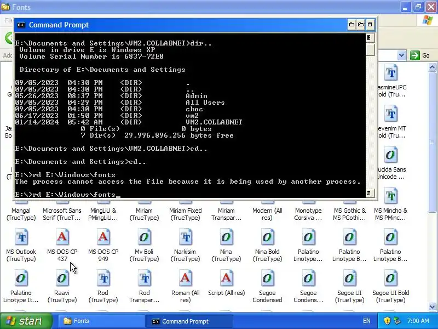Open the MS-DOS CP 437 font icon
Image resolution: width=438 pixels, height=329 pixels.
(x=62, y=237)
